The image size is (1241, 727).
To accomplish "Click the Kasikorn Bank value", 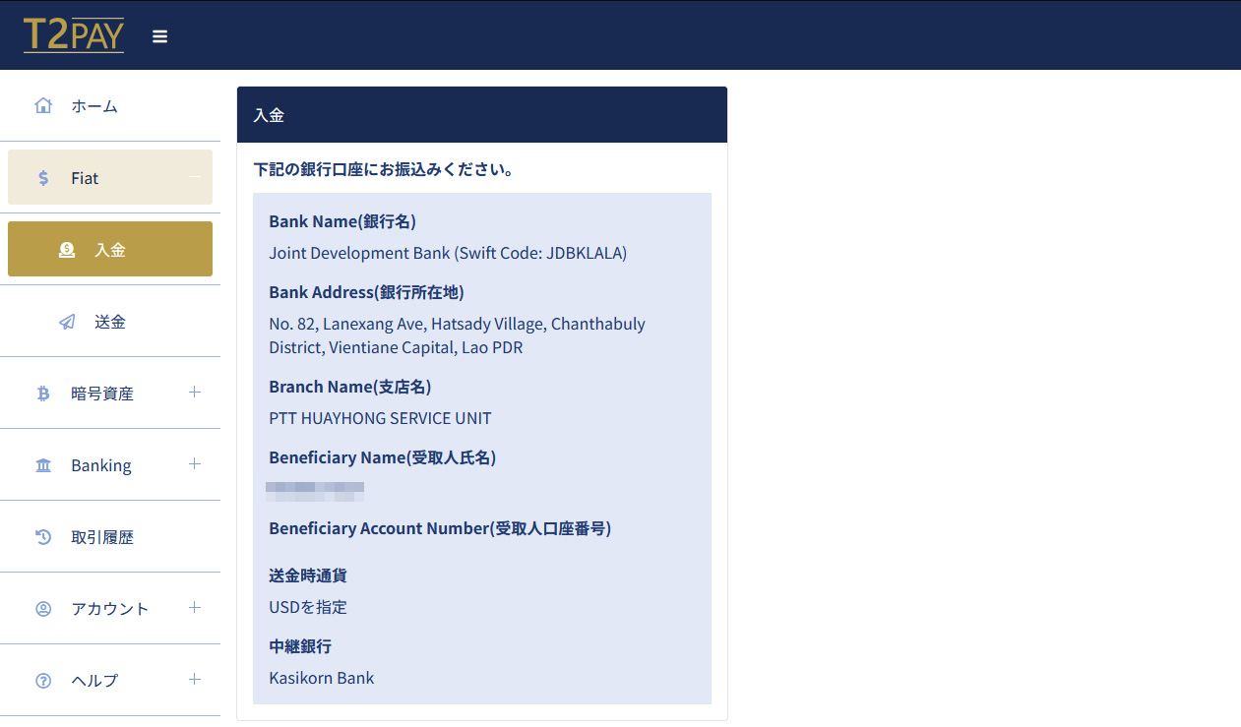I will [x=322, y=678].
